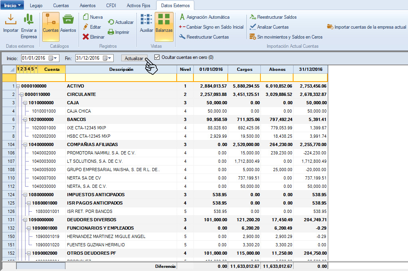The height and width of the screenshot is (271, 408).
Task: Toggle Ocultar cuentas en cero checkbox
Action: pos(157,57)
